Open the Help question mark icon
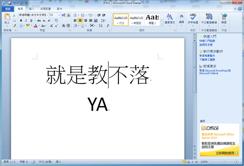The width and height of the screenshot is (244, 166). [240, 9]
